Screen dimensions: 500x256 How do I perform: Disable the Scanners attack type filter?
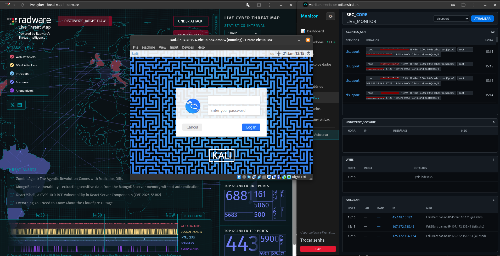[12, 82]
